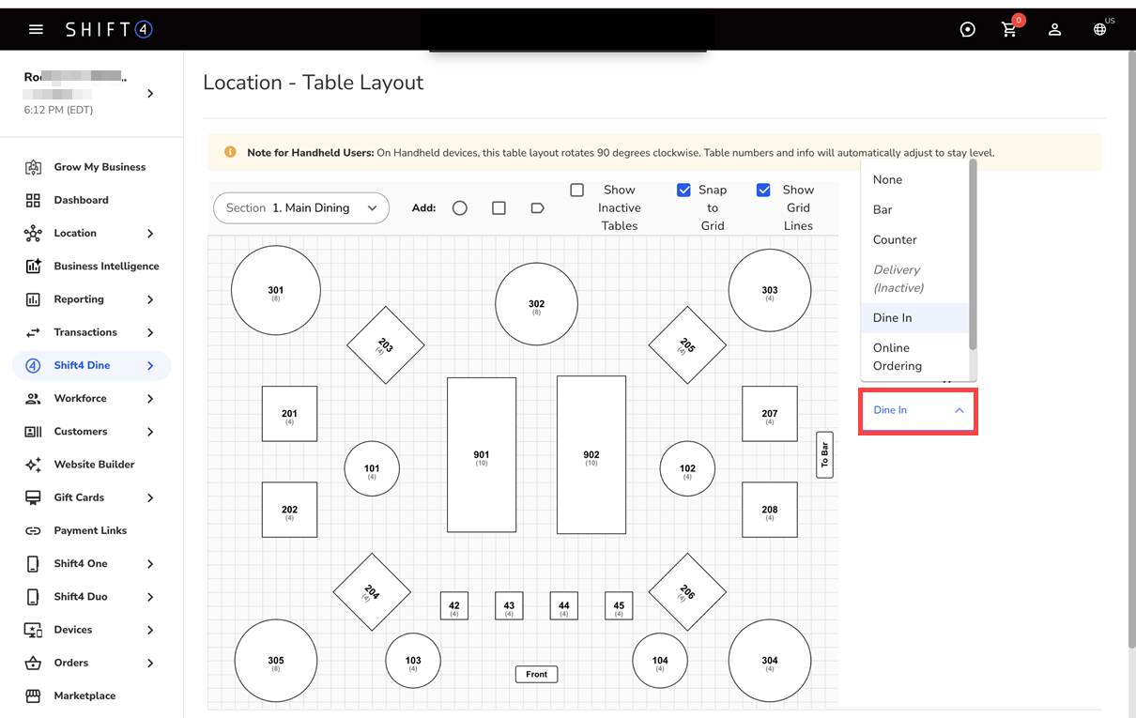Open Website Builder page
Screen dimensions: 1136x718
(x=94, y=465)
